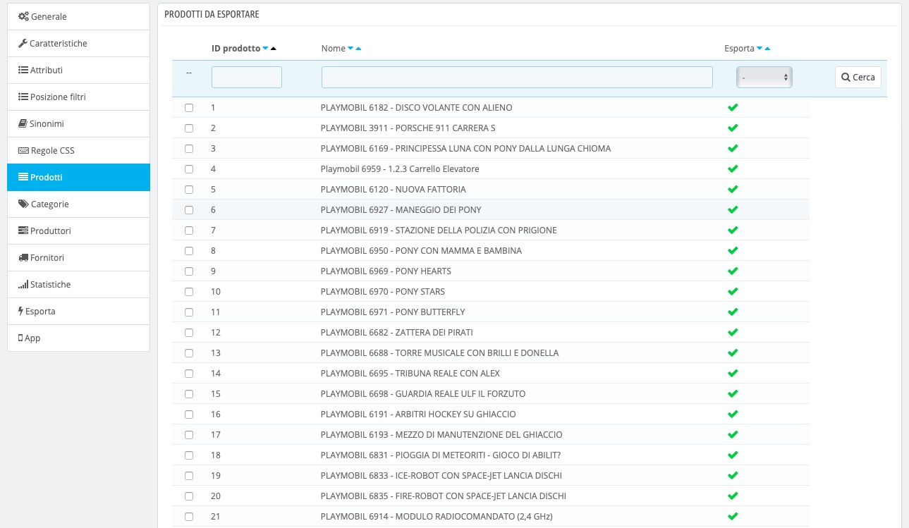Click export checkmark for TORRE MUSICALE row
This screenshot has width=909, height=528.
(x=733, y=353)
